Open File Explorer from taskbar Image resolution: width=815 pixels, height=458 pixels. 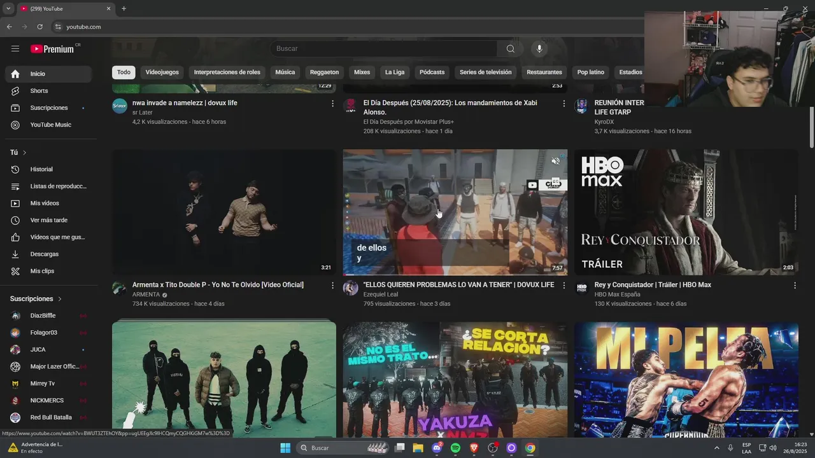point(418,448)
